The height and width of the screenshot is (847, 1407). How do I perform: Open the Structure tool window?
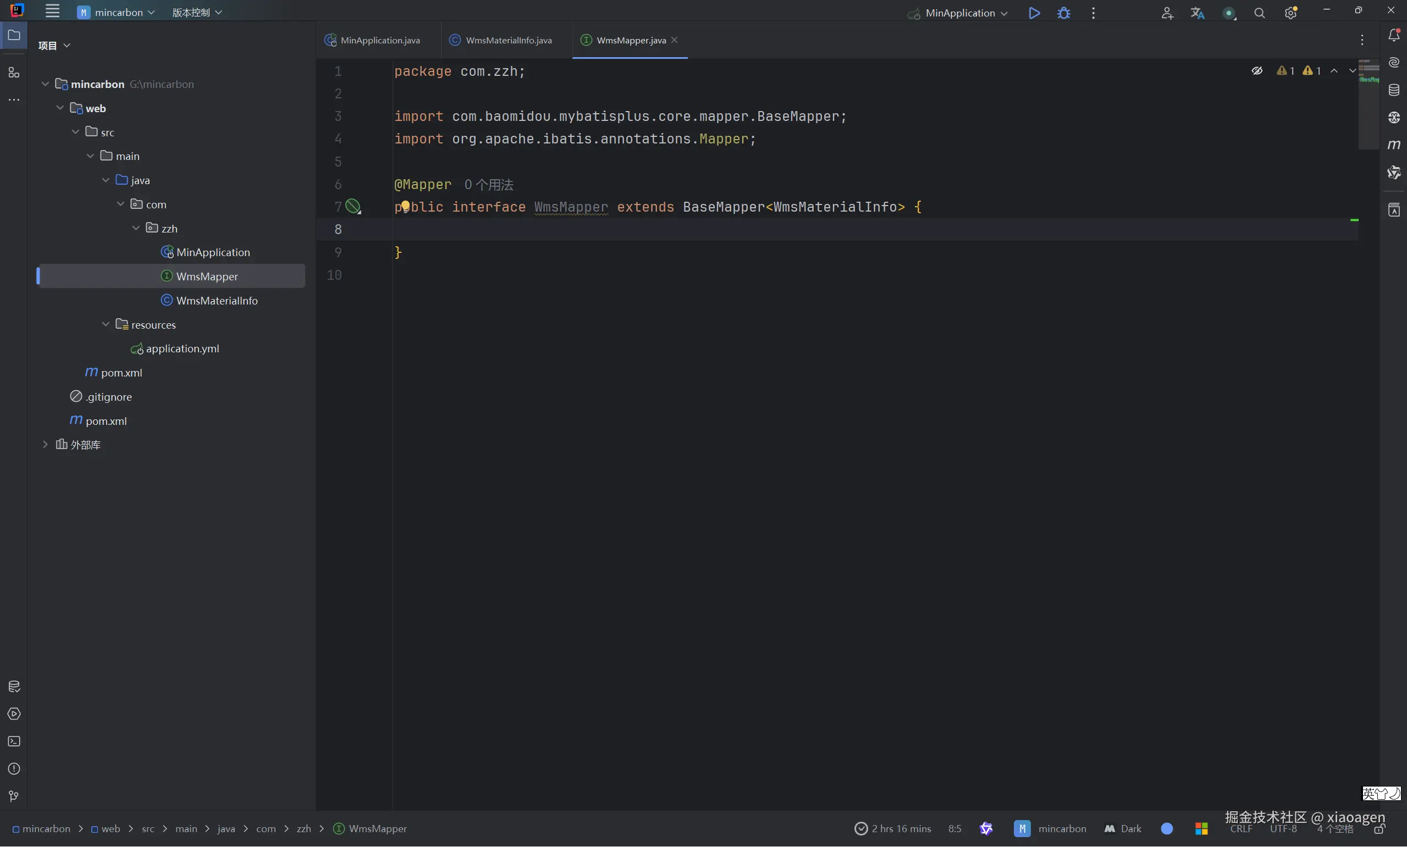(x=14, y=73)
